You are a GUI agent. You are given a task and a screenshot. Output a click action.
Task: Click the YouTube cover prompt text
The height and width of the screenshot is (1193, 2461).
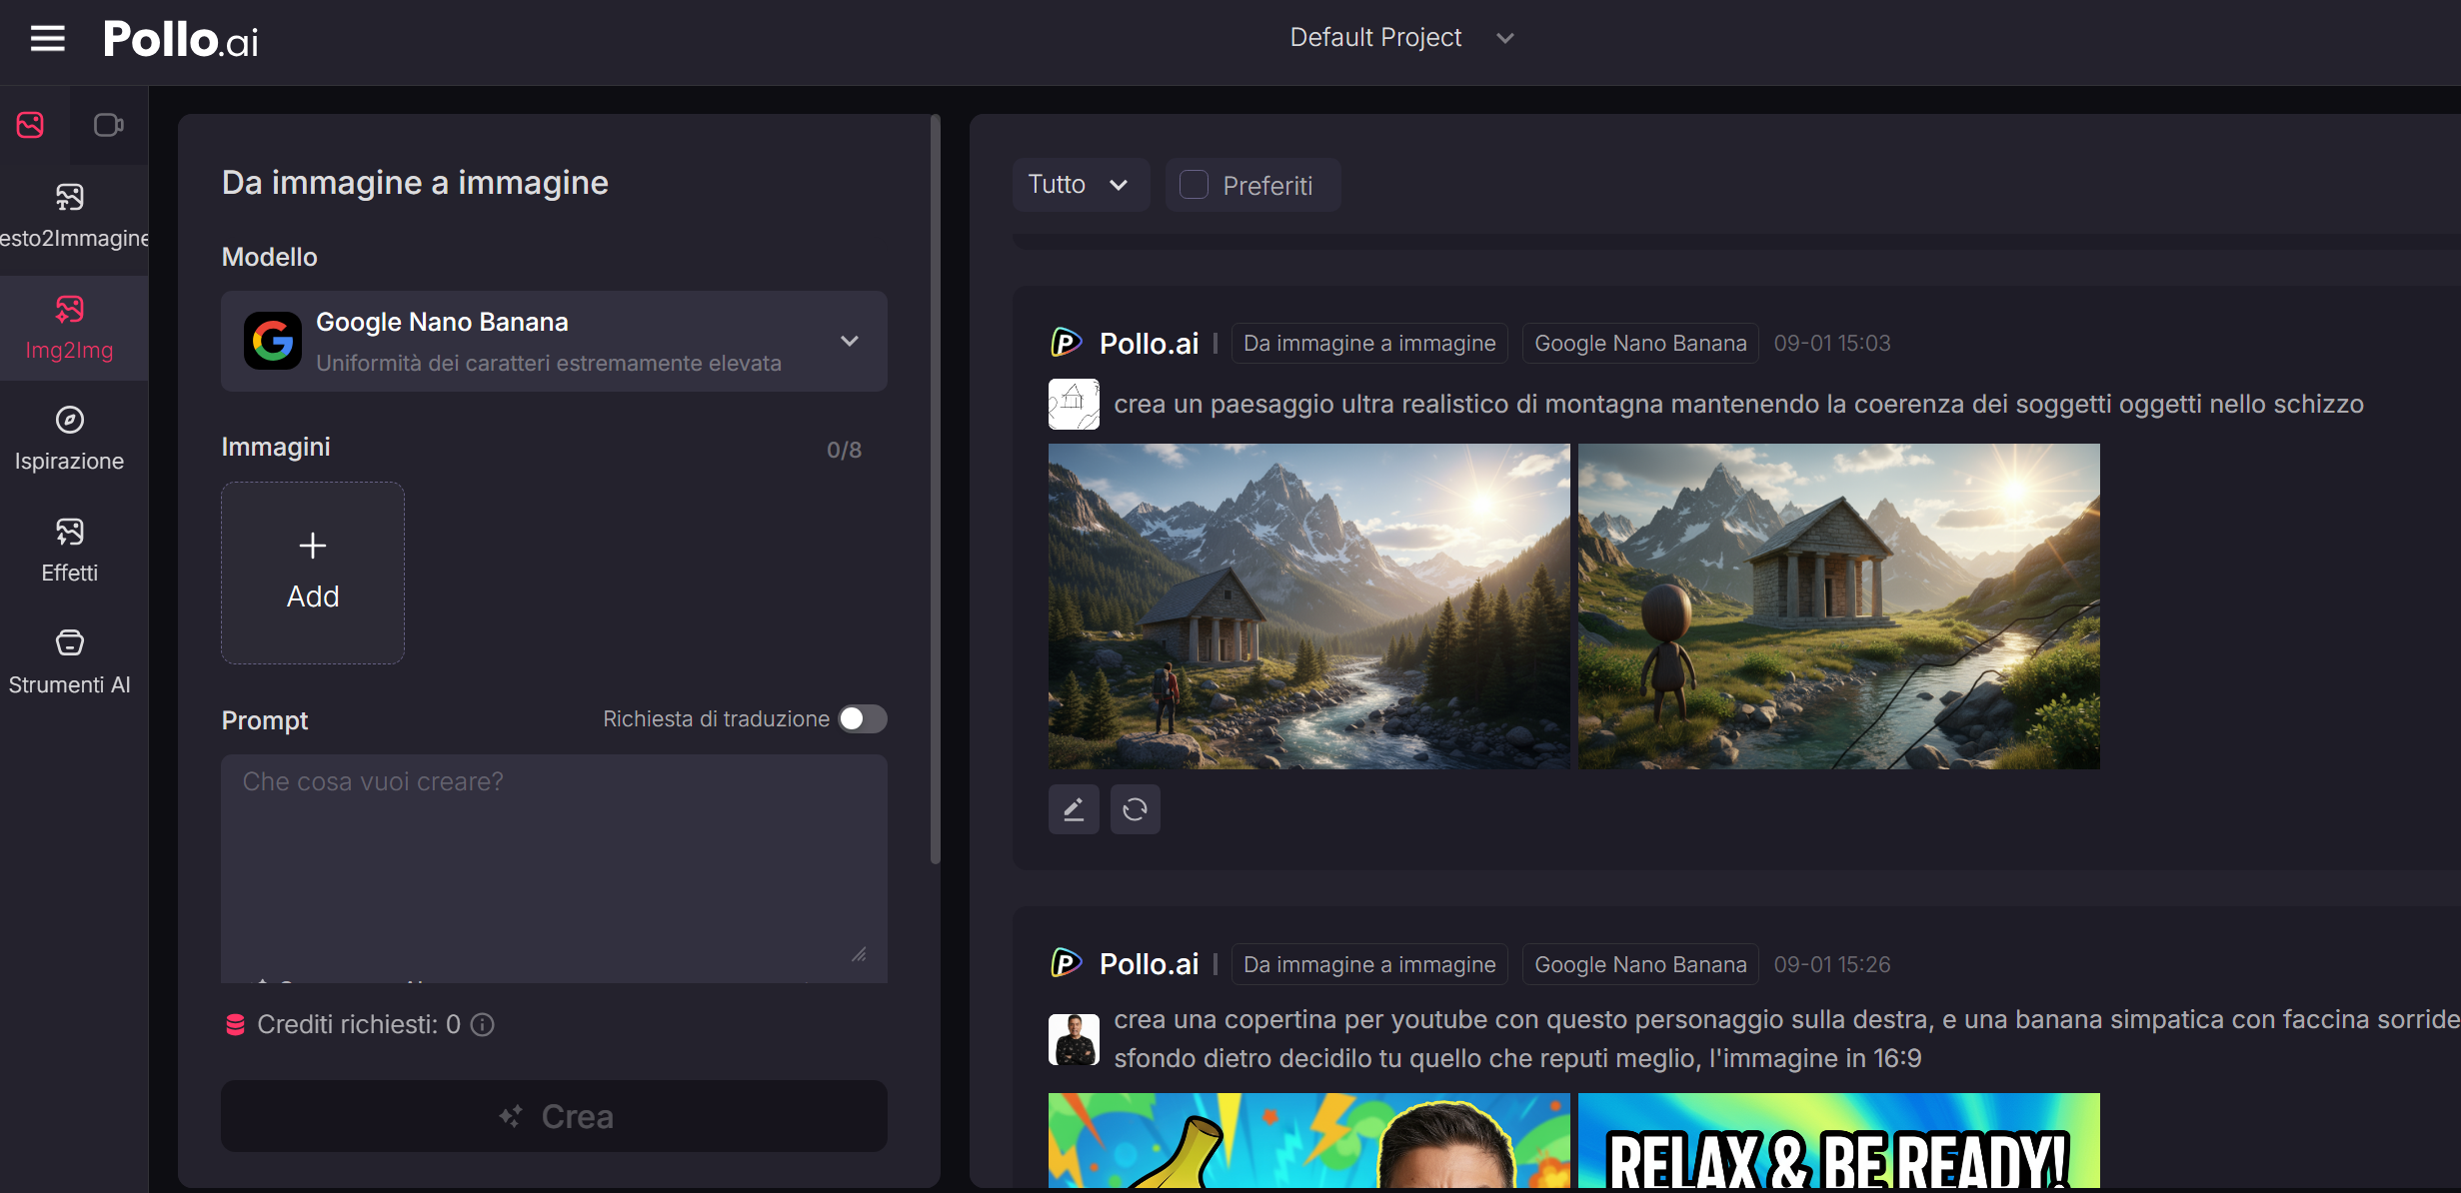click(x=1786, y=1039)
